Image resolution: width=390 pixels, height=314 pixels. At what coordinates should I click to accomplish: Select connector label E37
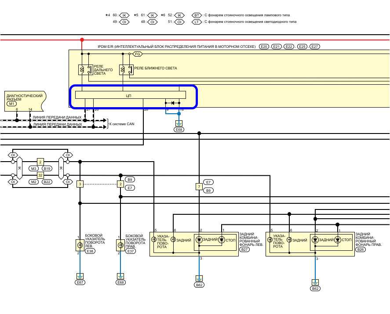coord(130,251)
